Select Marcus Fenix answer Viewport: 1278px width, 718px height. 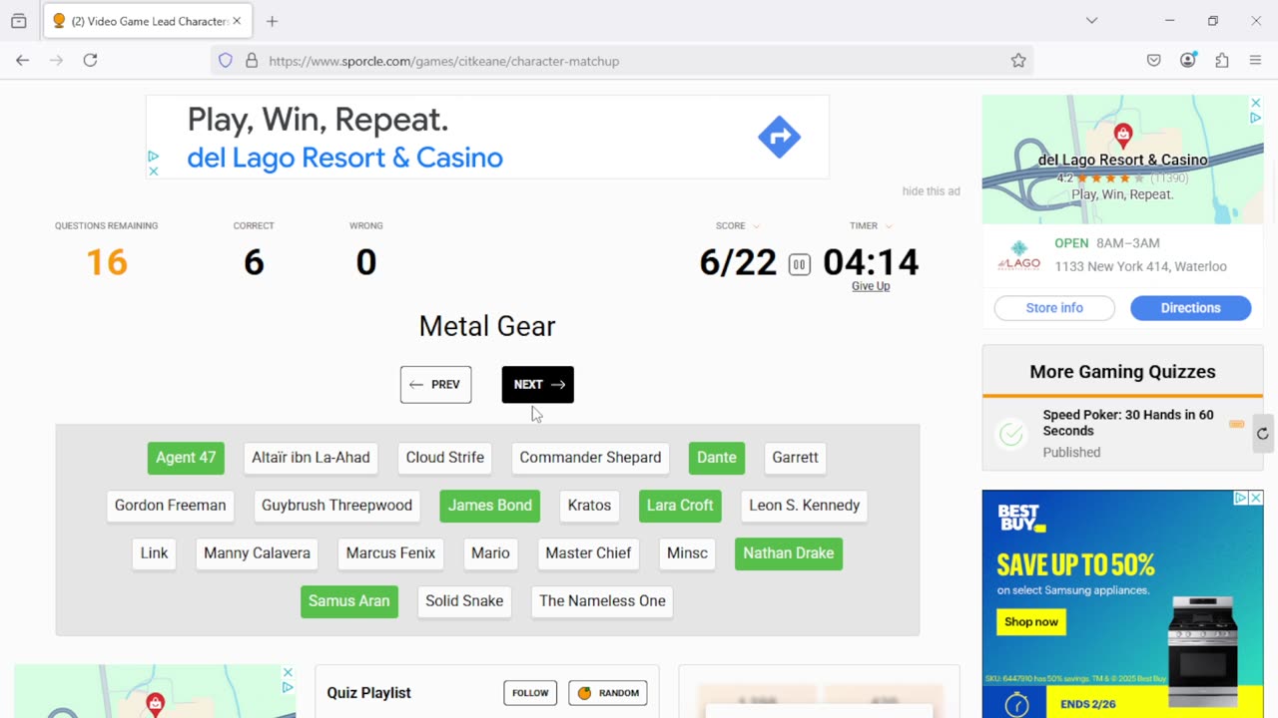pos(390,553)
